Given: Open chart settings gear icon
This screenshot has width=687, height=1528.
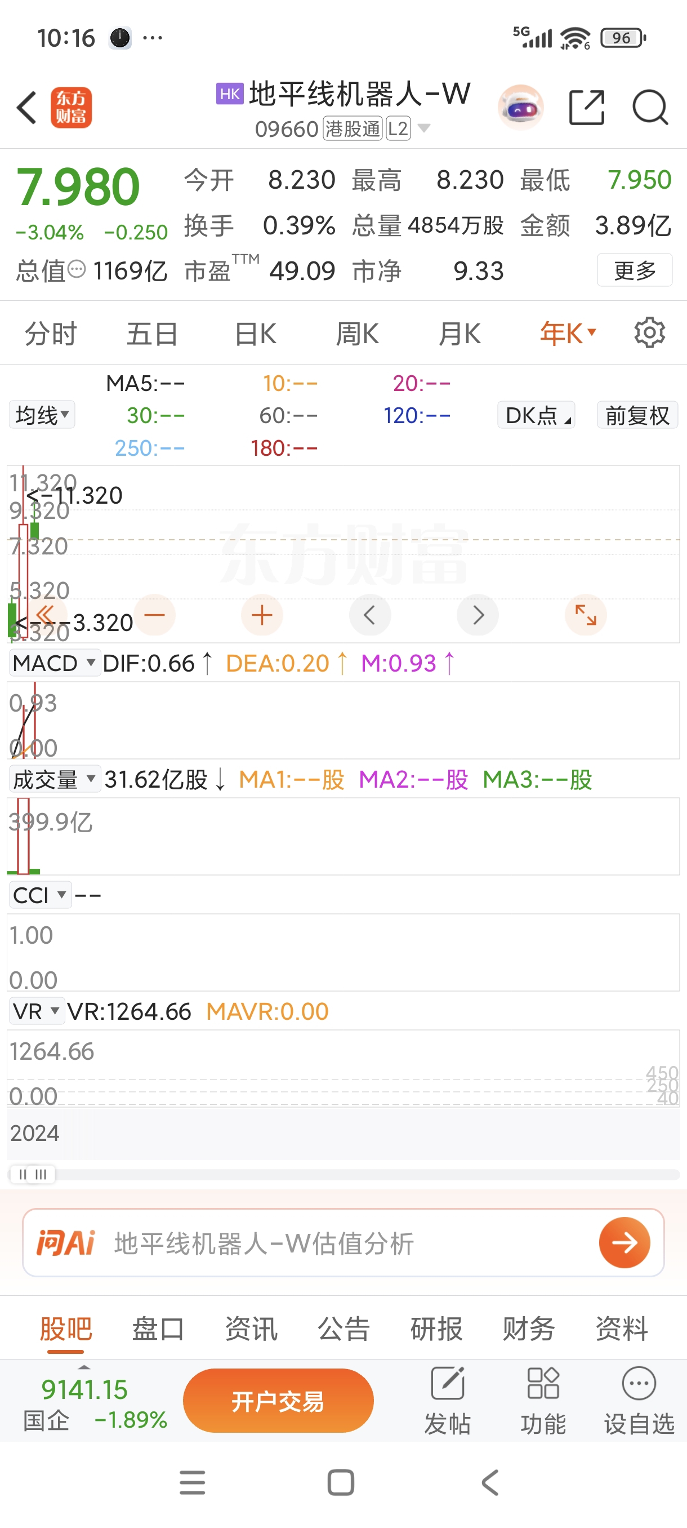Looking at the screenshot, I should pyautogui.click(x=650, y=333).
